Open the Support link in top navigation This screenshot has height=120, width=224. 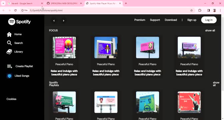pos(155,20)
